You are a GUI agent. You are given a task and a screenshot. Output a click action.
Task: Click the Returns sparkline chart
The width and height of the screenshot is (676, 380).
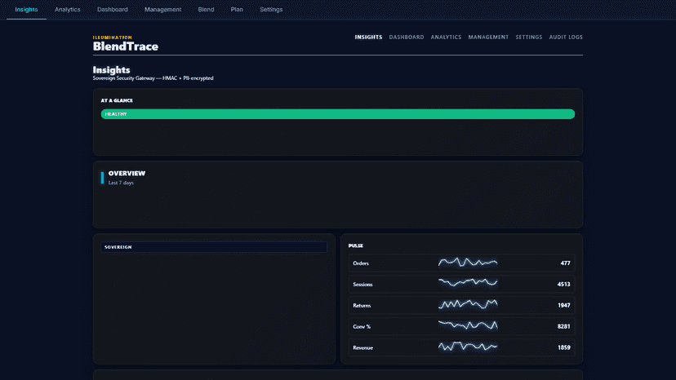click(468, 304)
